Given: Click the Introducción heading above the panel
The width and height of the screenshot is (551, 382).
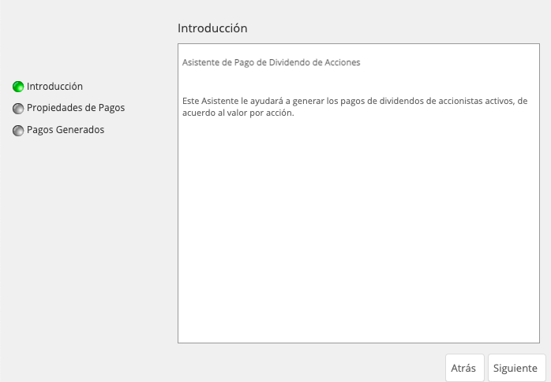Looking at the screenshot, I should click(x=212, y=28).
